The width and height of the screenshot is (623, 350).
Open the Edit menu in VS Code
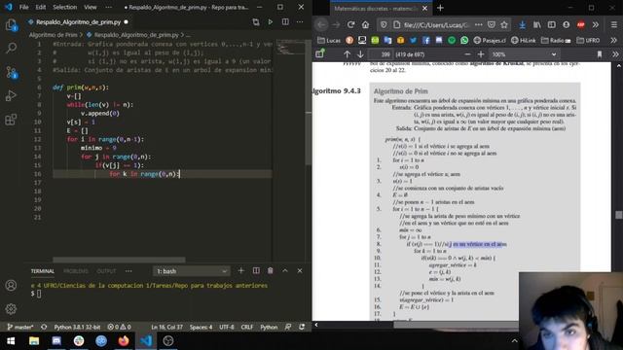tap(41, 7)
